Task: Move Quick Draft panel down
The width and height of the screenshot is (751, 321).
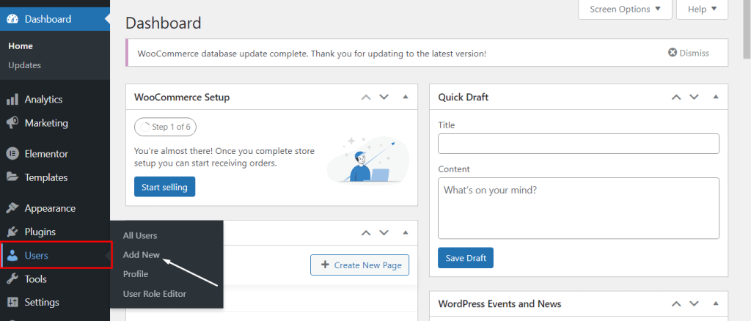Action: click(x=694, y=97)
